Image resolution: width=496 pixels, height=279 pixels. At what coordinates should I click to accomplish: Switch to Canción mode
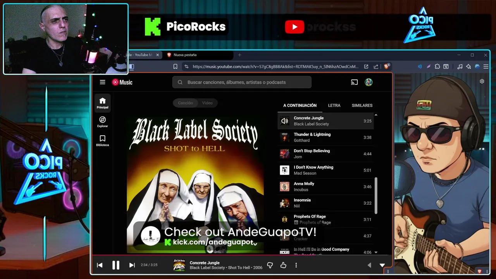tap(185, 103)
